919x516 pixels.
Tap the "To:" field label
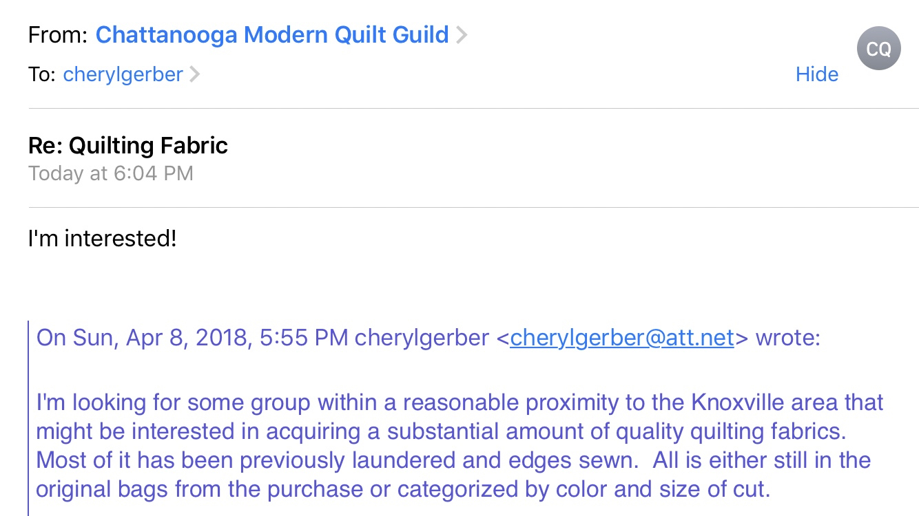click(41, 74)
